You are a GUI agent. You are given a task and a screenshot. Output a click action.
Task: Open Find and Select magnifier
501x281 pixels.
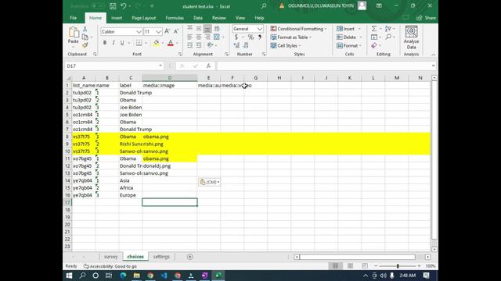388,37
